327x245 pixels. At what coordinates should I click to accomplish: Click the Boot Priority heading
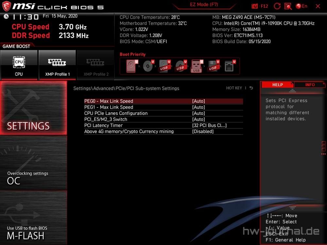tap(133, 54)
